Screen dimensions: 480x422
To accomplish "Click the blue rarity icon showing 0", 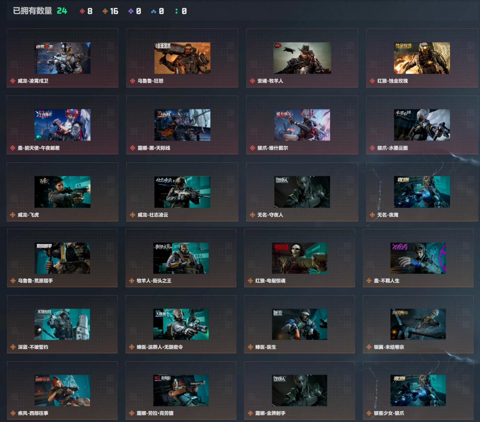I will tap(153, 12).
